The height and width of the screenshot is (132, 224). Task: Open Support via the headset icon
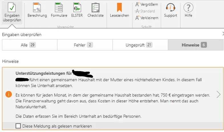click(x=170, y=7)
